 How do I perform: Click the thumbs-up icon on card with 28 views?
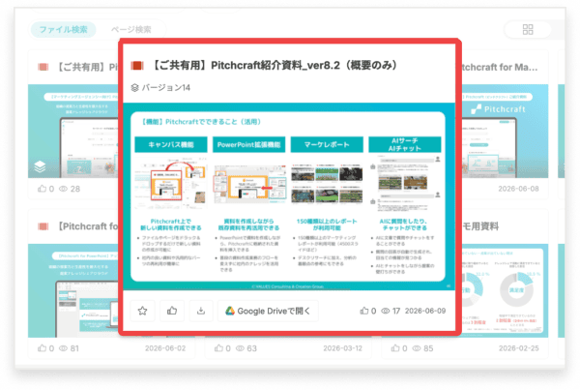tap(43, 189)
